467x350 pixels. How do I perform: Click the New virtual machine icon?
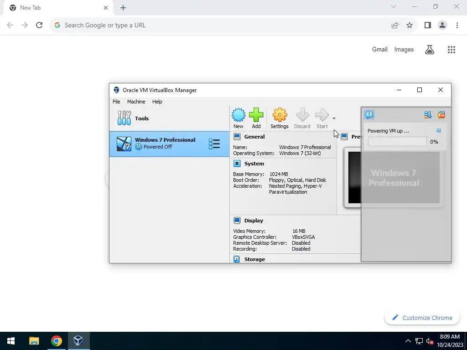point(238,118)
